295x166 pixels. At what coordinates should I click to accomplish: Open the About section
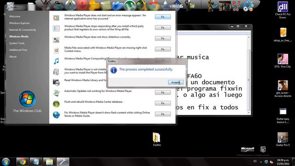pos(13,56)
